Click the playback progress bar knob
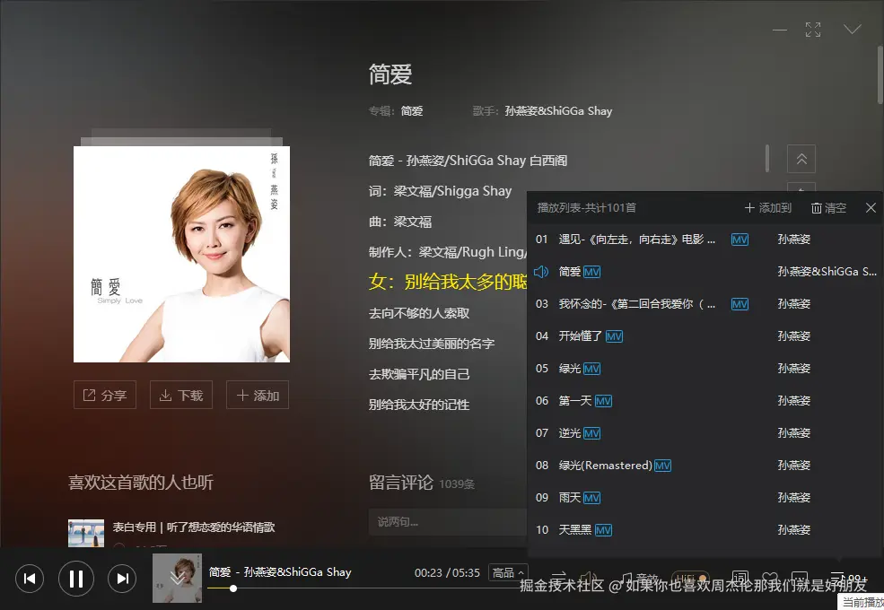 [232, 588]
